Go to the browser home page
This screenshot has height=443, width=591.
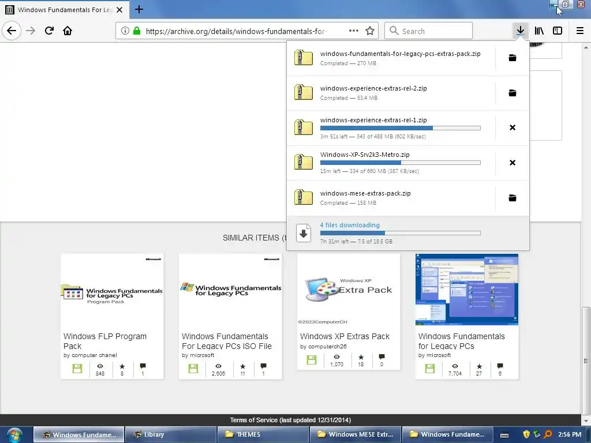tap(68, 31)
